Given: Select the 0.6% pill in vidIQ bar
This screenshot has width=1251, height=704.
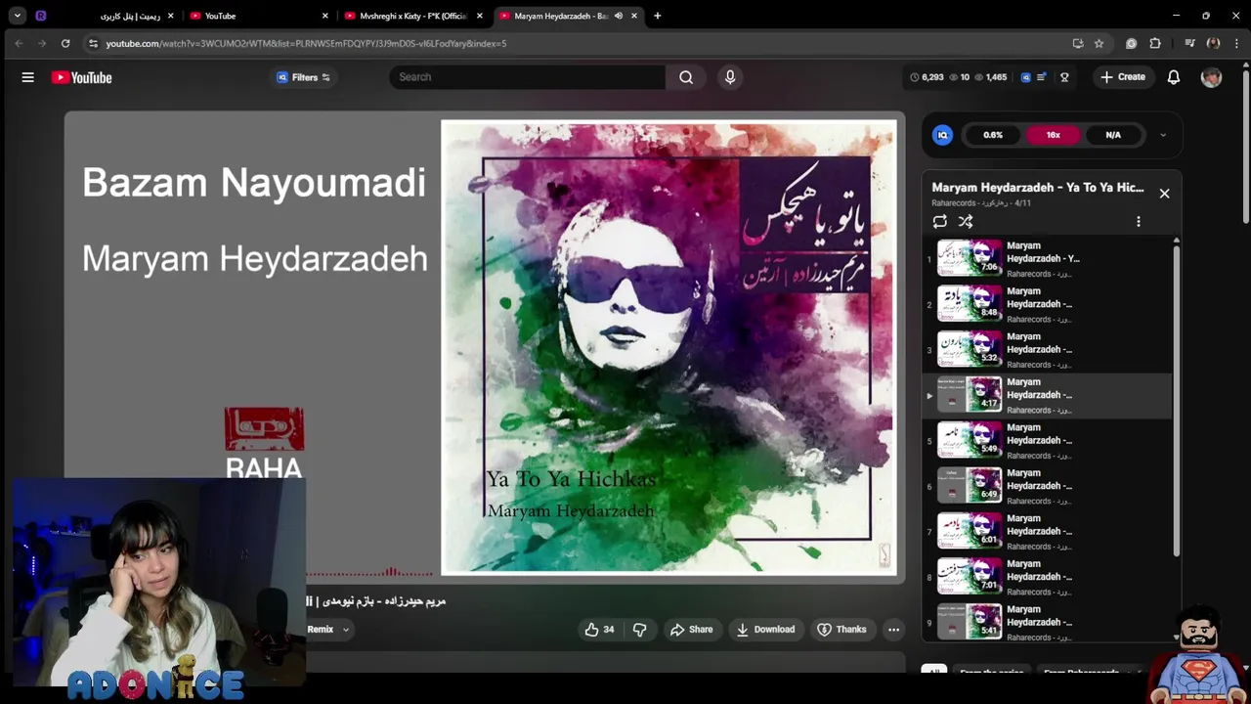Looking at the screenshot, I should pos(993,135).
